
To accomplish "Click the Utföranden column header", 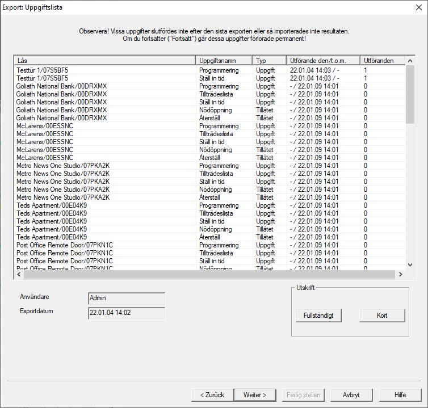I will tap(383, 60).
